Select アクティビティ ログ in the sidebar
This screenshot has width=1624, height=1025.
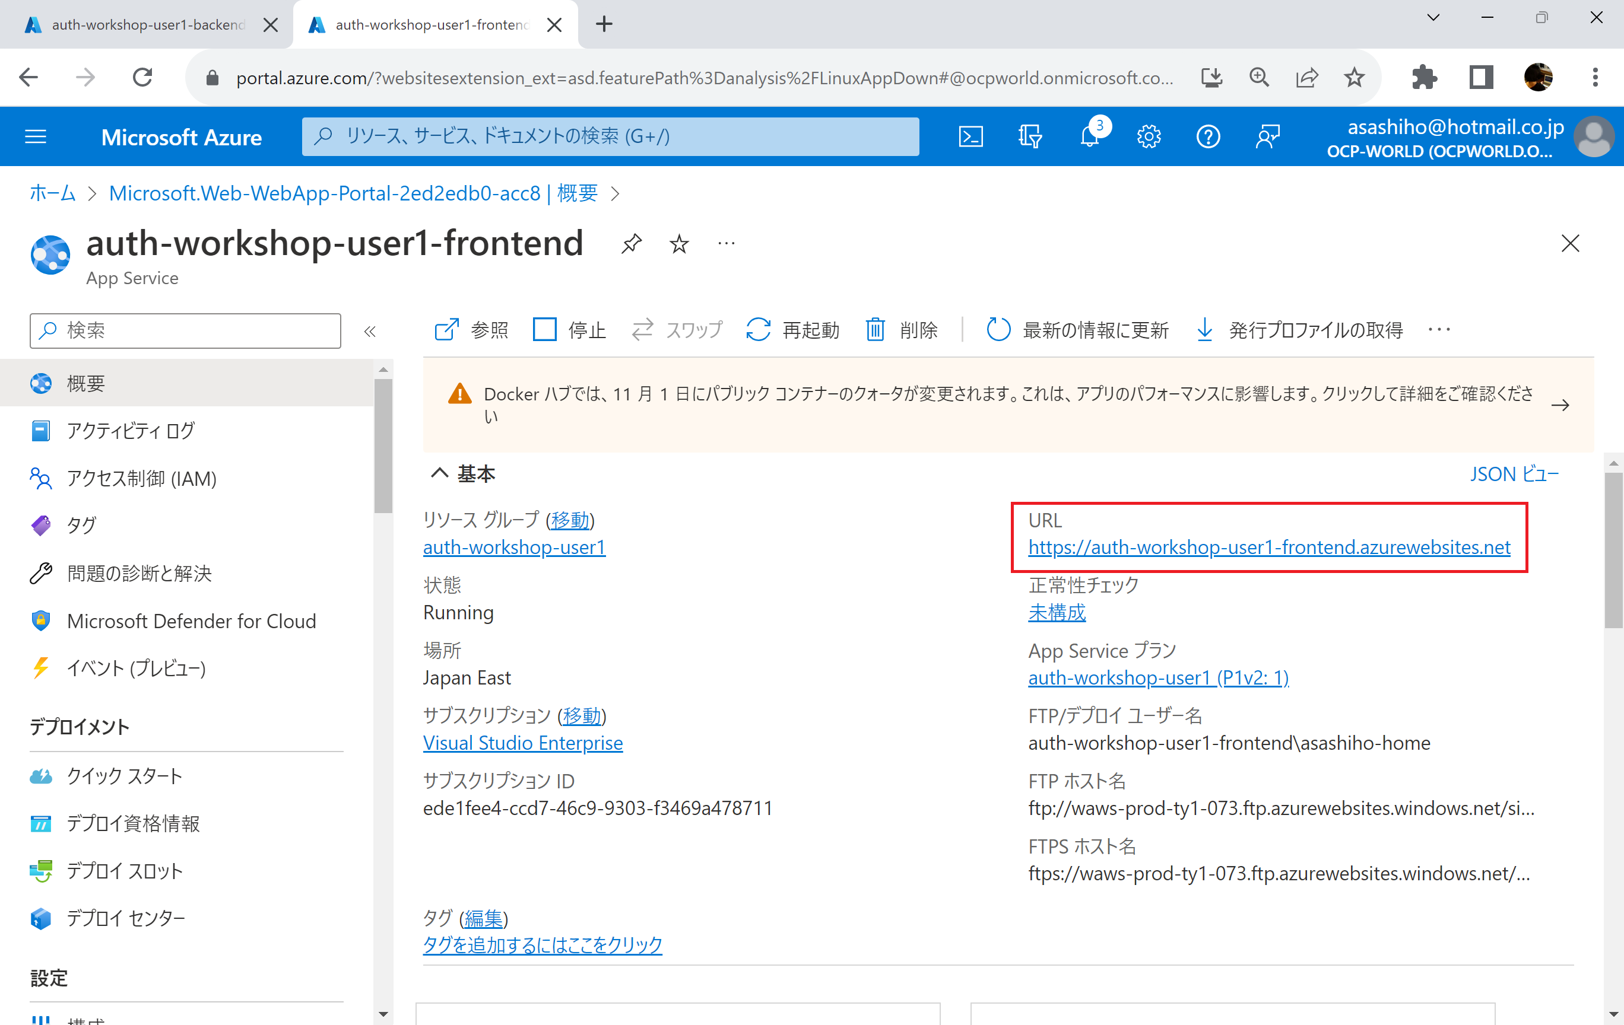click(x=129, y=431)
